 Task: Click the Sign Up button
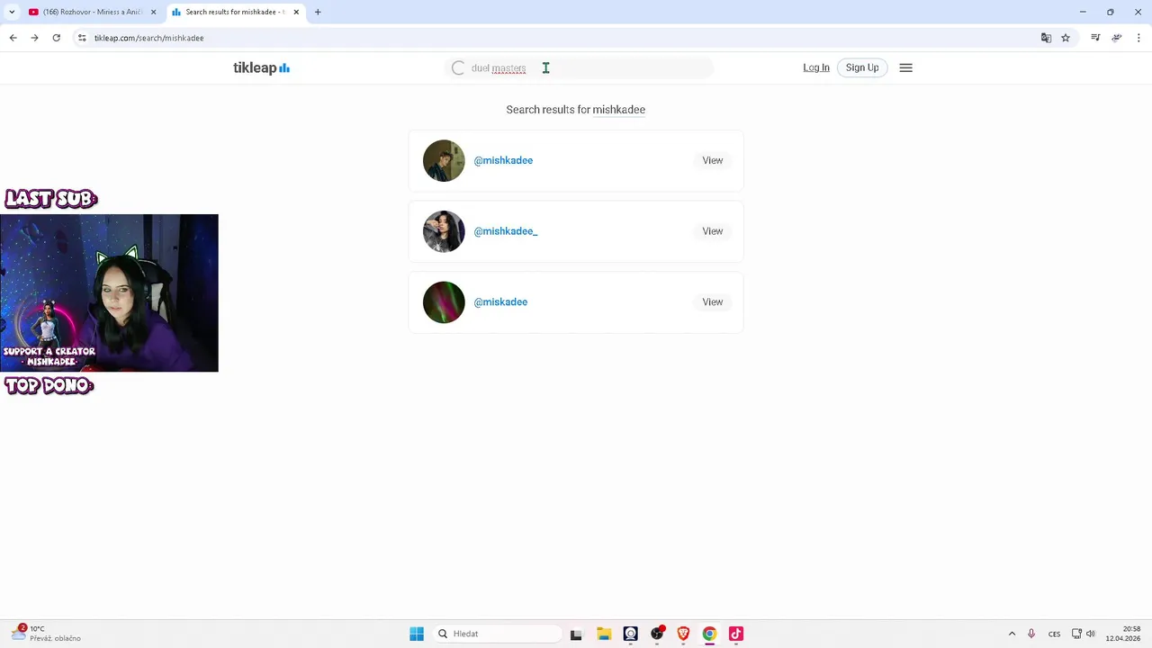pyautogui.click(x=862, y=67)
